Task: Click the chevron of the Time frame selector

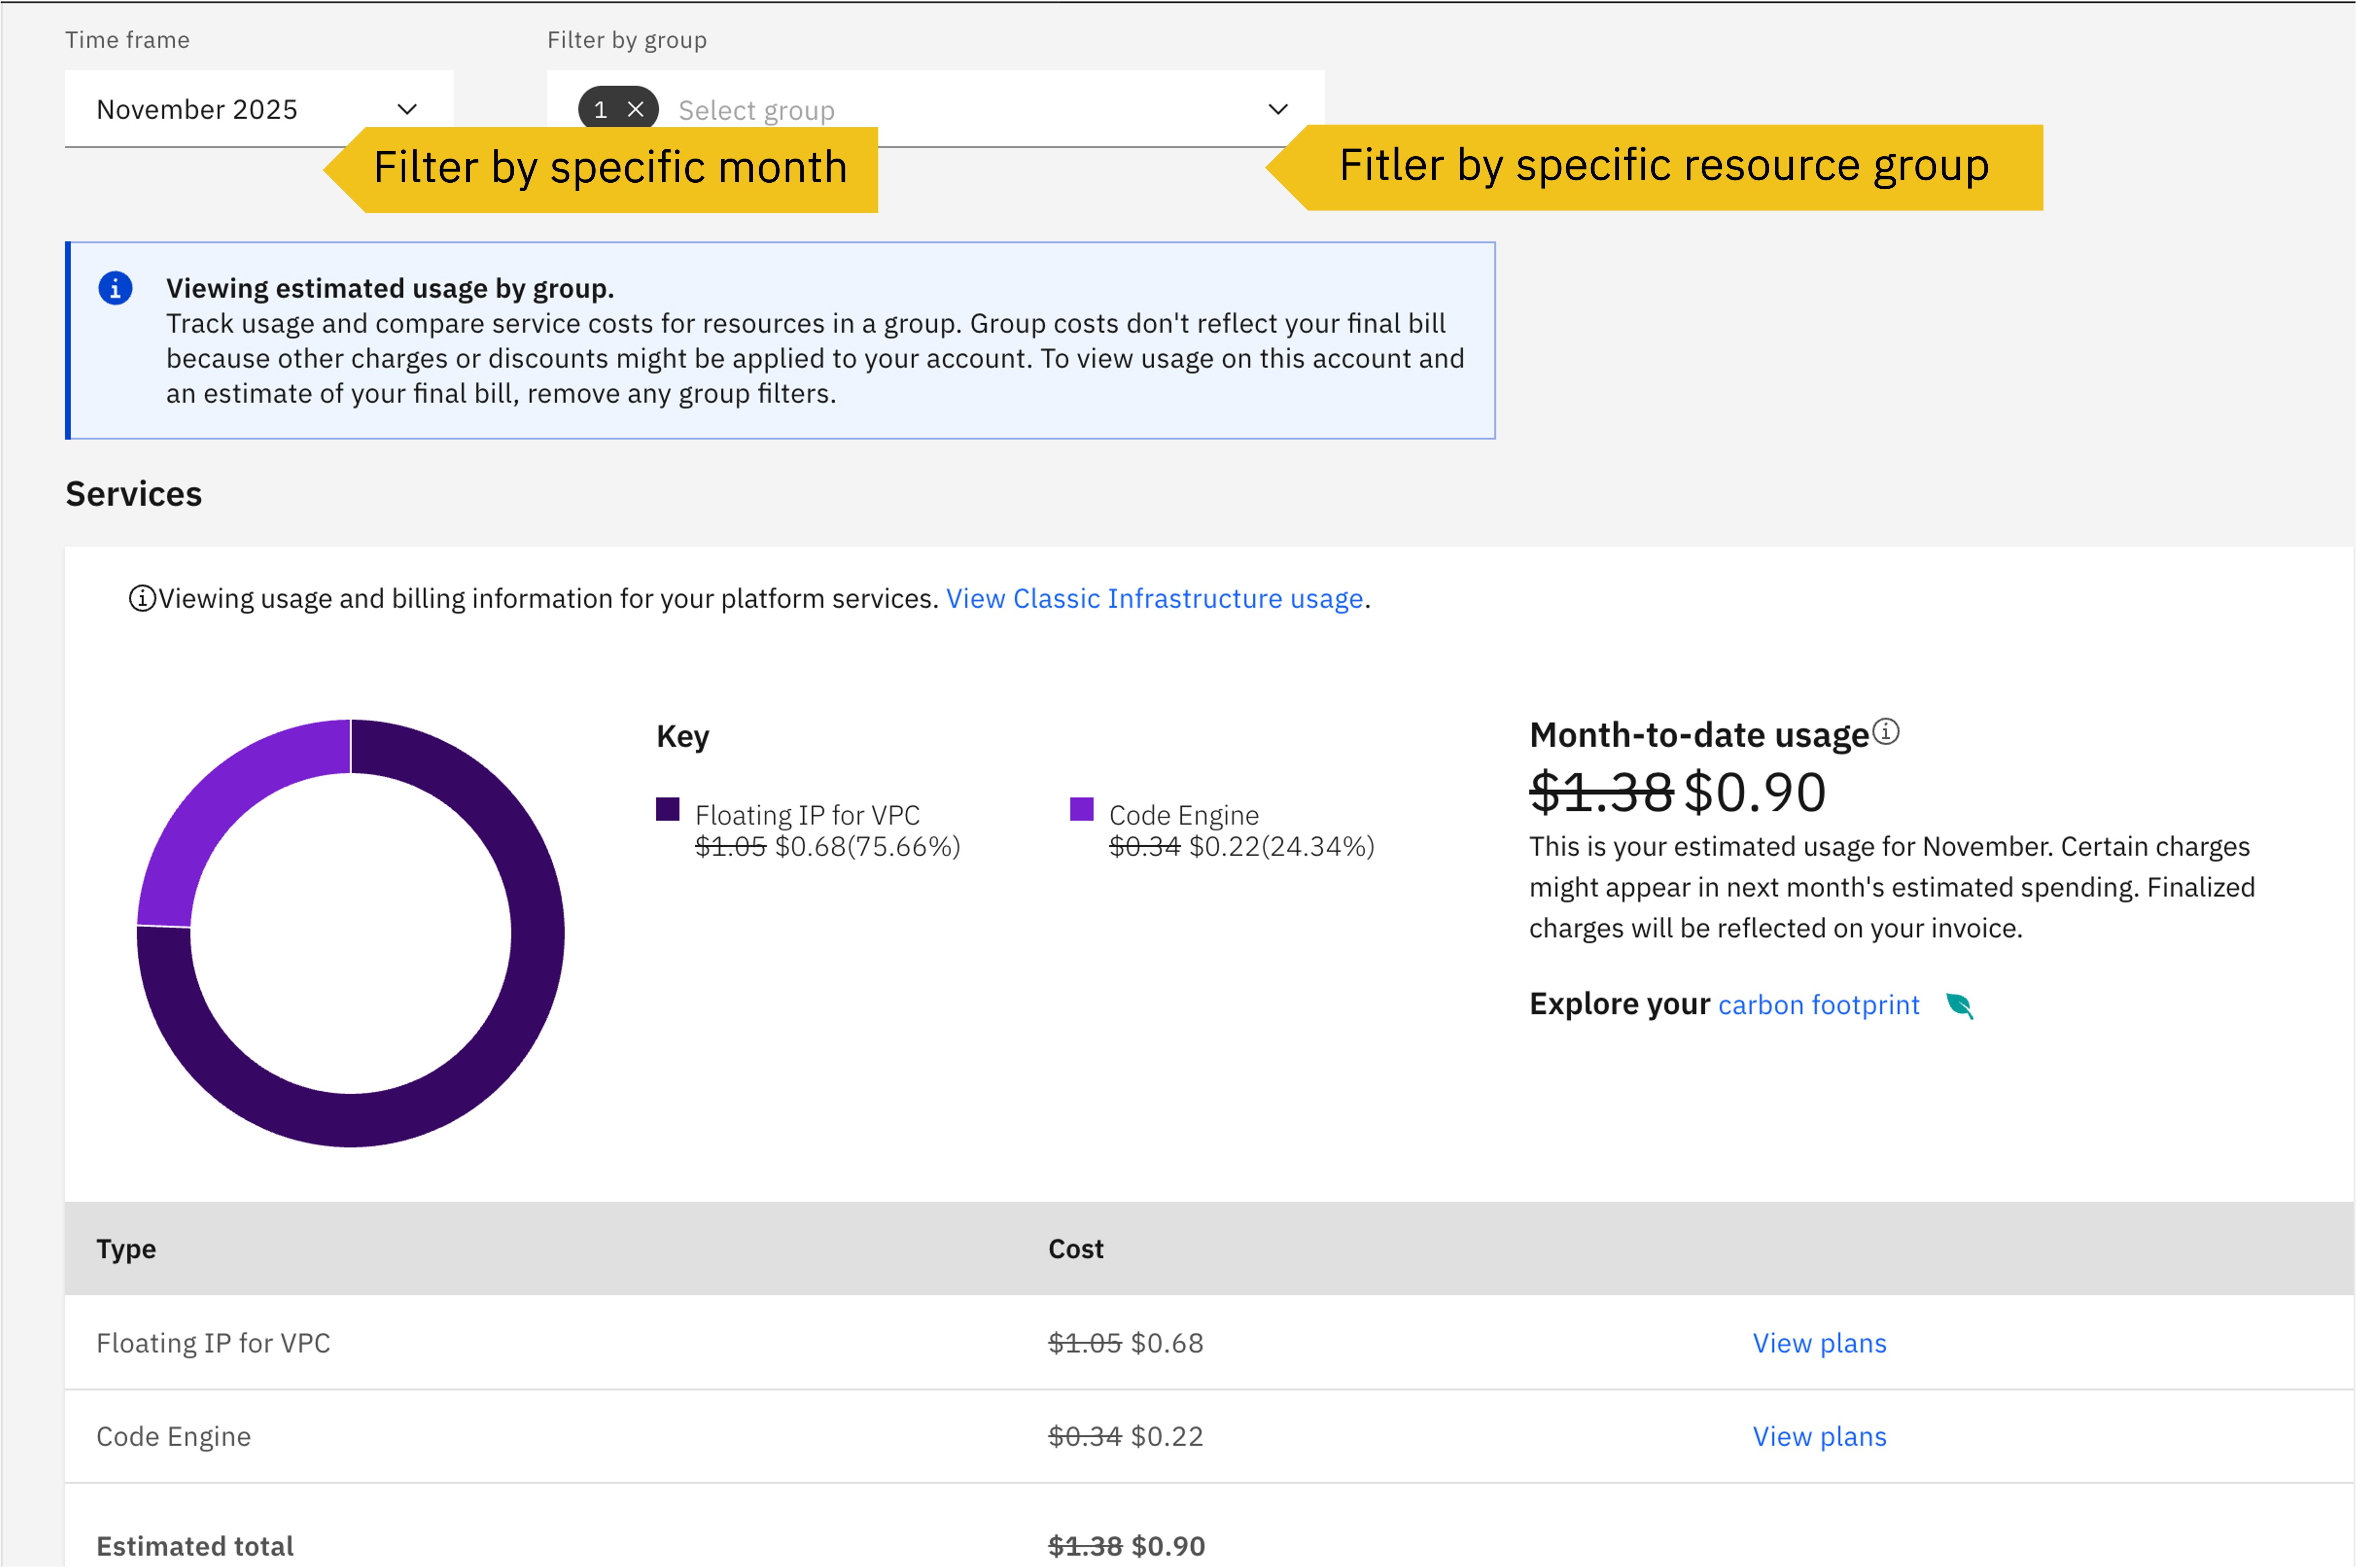Action: point(406,109)
